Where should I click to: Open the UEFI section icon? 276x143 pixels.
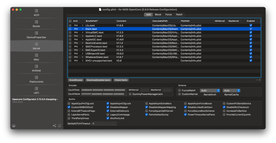pos(36,89)
